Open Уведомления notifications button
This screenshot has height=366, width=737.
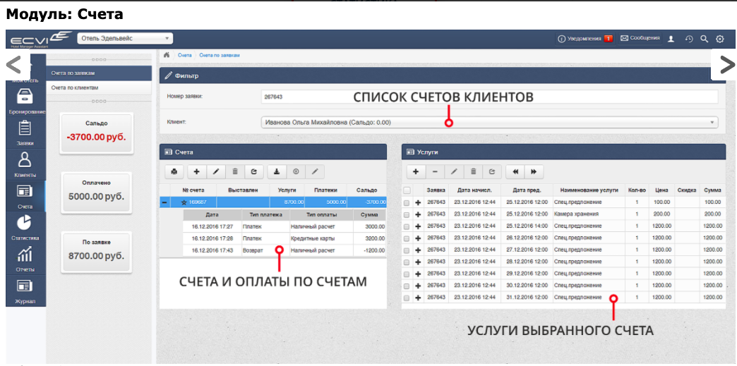tap(585, 39)
